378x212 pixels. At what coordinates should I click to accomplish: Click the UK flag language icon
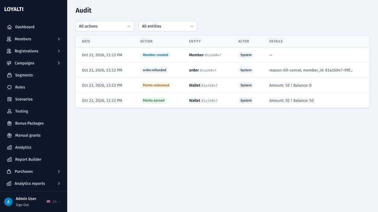48,201
